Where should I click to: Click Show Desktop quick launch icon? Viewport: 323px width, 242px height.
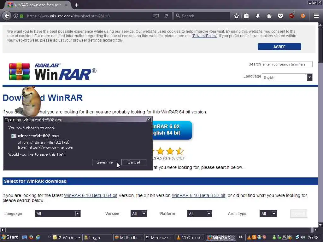click(x=25, y=237)
